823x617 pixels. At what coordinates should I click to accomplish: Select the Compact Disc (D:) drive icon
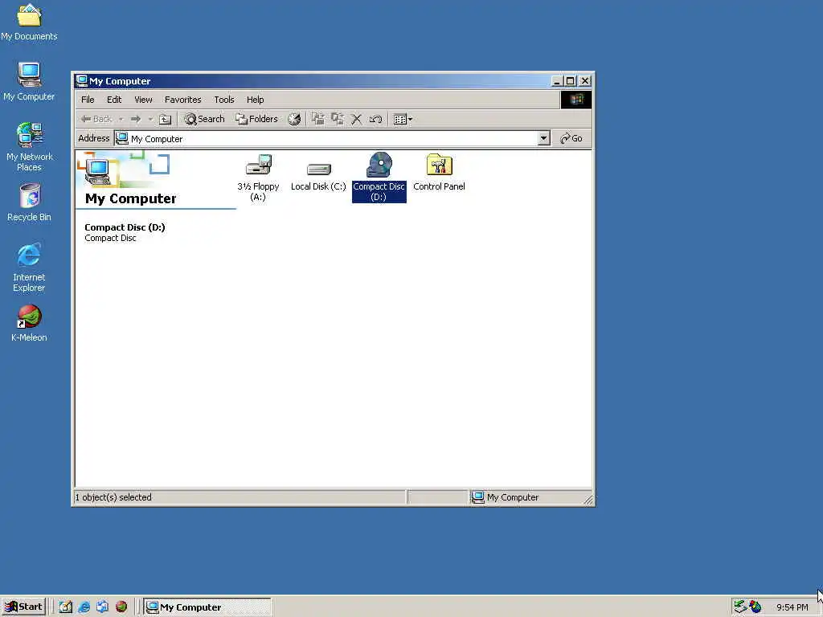click(379, 165)
